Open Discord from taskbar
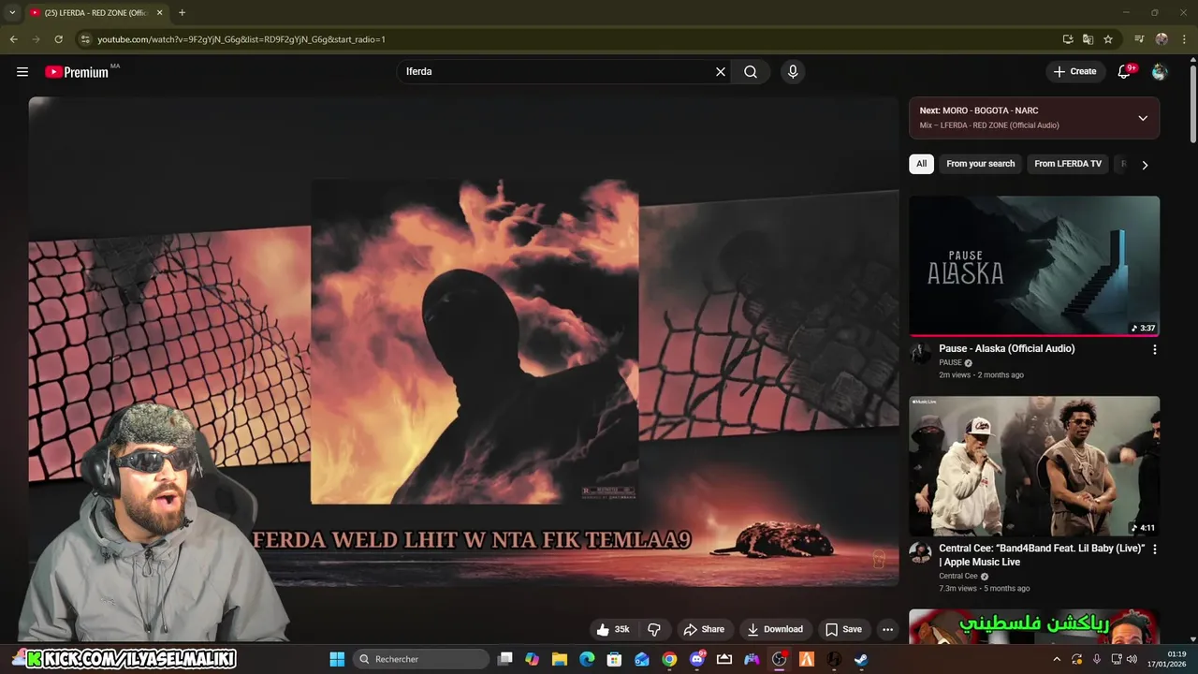 (696, 659)
